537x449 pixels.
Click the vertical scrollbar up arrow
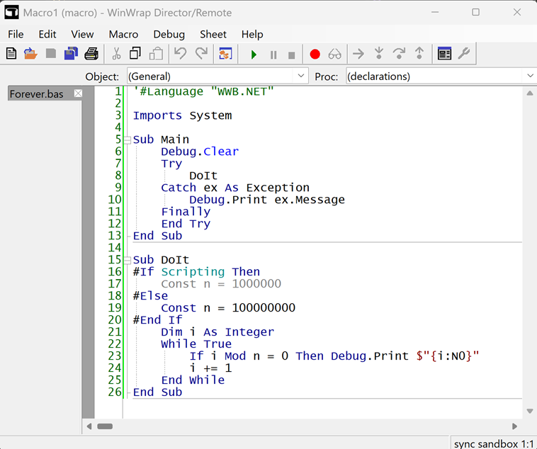[529, 93]
